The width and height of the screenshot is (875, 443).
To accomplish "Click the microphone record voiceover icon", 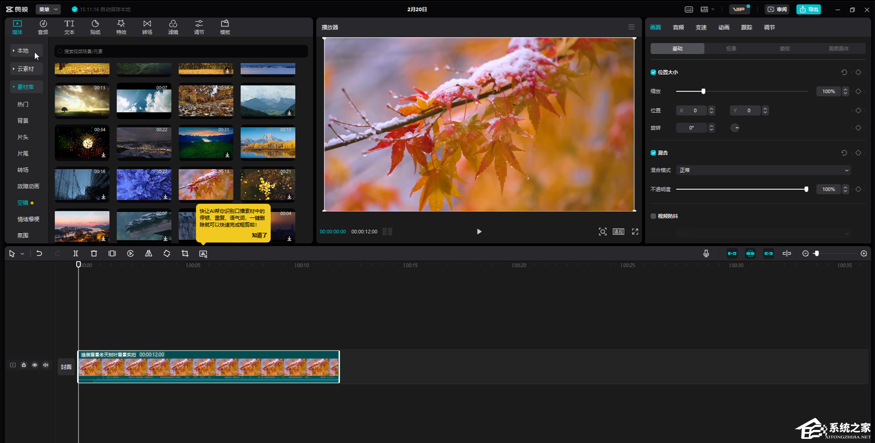I will point(706,254).
